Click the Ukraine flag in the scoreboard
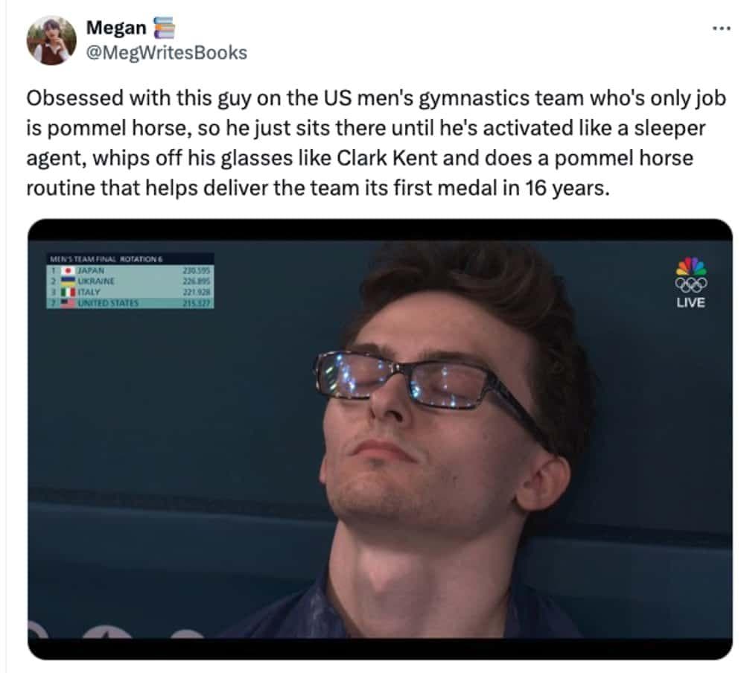The image size is (744, 673). coord(69,281)
